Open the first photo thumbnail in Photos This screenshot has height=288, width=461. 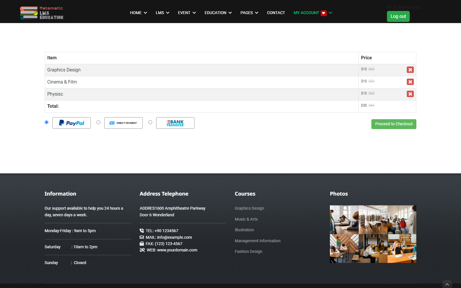point(344,219)
